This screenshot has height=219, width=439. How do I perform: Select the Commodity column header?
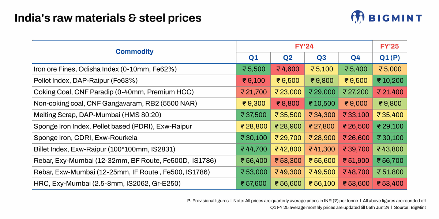click(134, 51)
